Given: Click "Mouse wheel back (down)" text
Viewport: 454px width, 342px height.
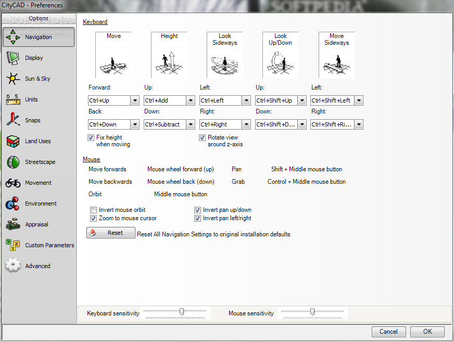Looking at the screenshot, I should tap(181, 182).
